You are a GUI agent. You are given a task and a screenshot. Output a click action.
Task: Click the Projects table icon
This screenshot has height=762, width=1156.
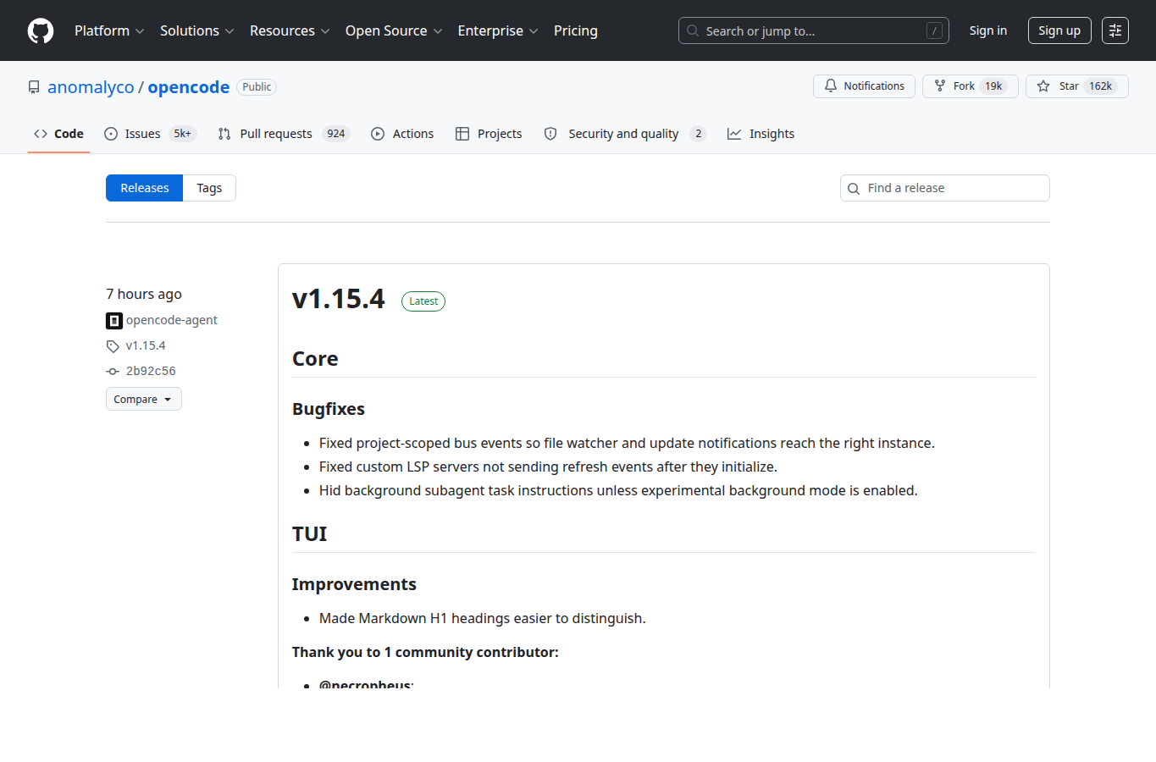(x=462, y=134)
